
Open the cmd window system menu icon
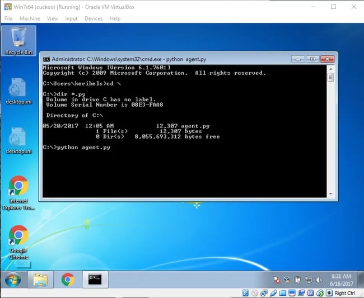pos(48,58)
